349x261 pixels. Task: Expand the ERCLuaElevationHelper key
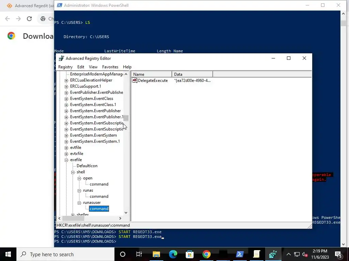66,80
